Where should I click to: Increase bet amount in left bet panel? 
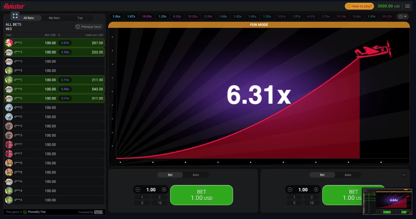coord(164,189)
